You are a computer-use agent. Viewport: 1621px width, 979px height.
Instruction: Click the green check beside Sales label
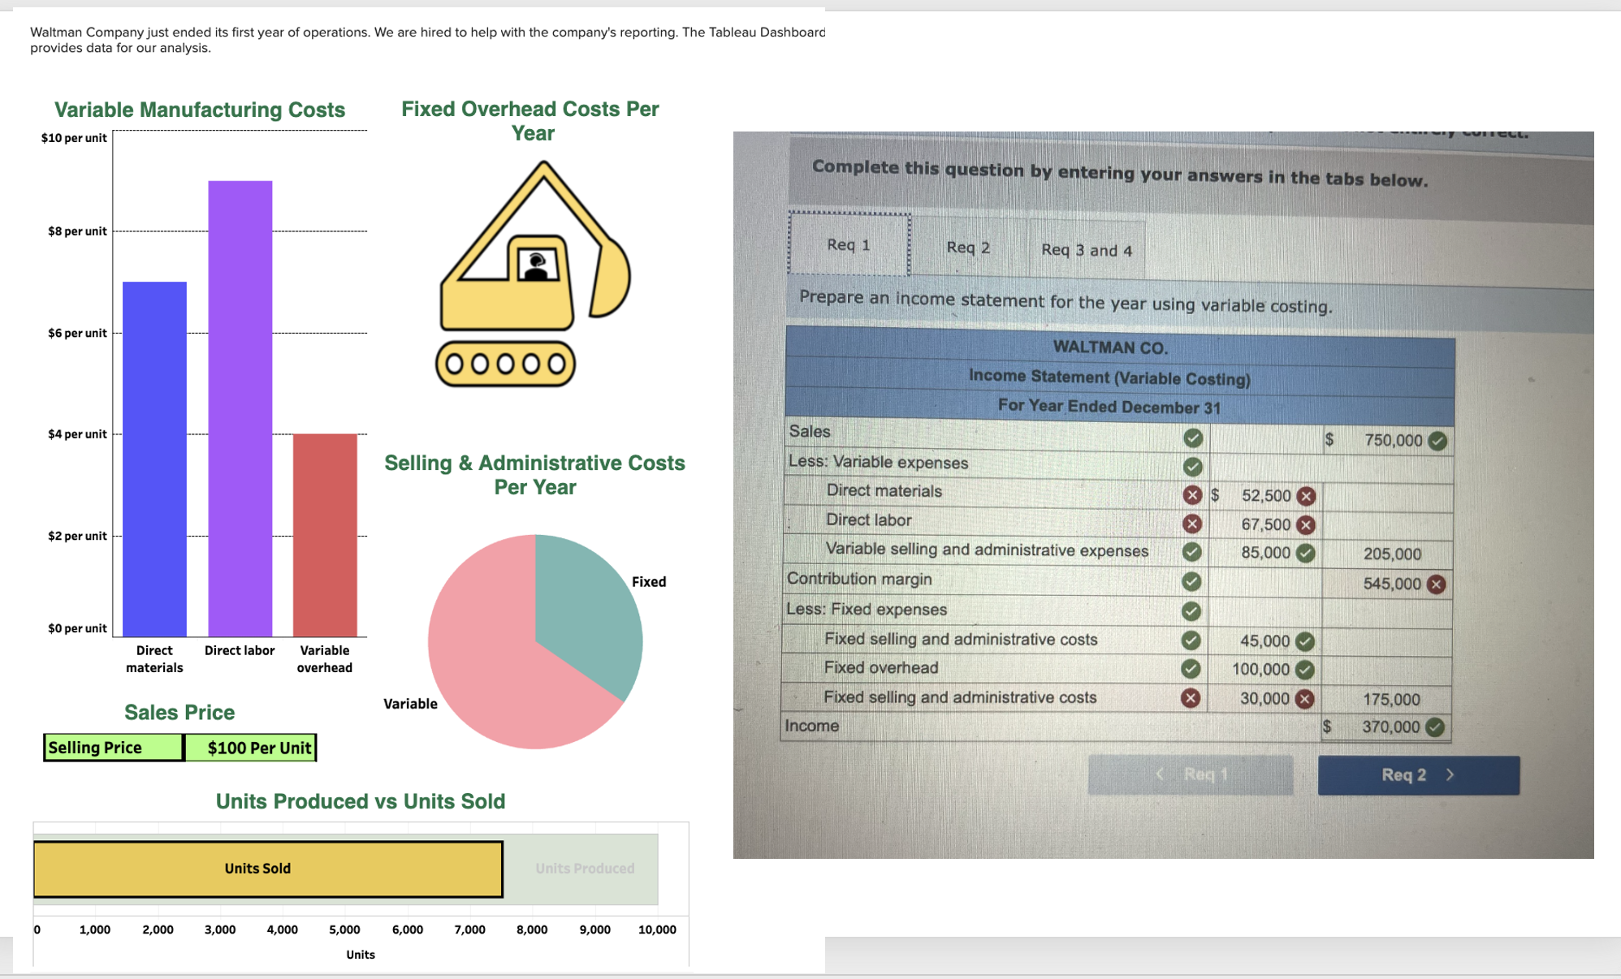coord(1192,438)
